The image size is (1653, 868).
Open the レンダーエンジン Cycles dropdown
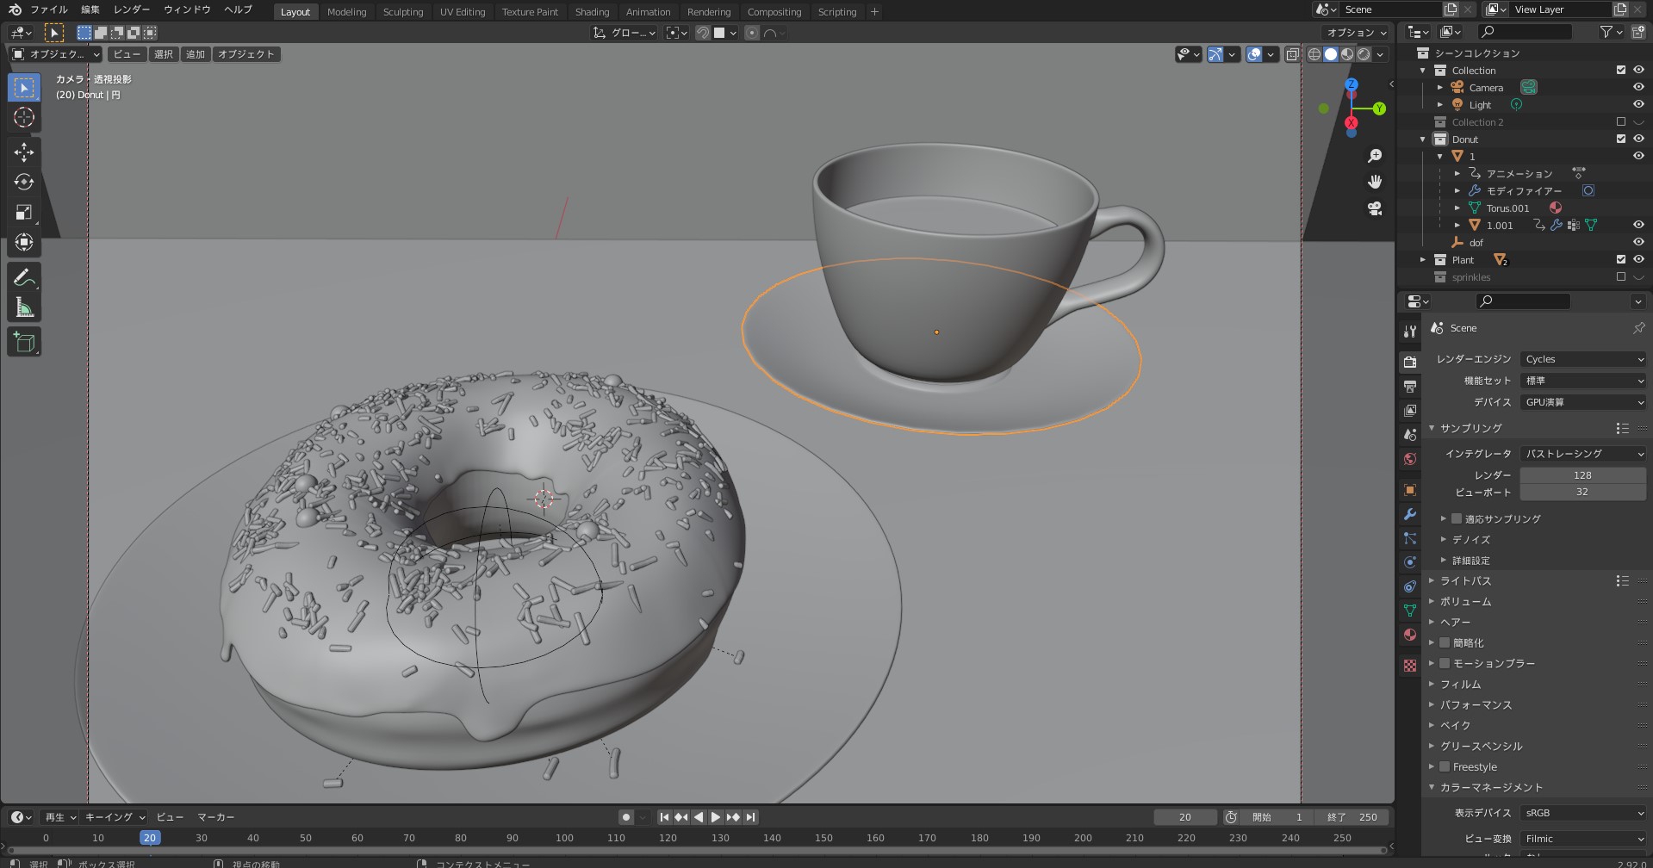1582,359
